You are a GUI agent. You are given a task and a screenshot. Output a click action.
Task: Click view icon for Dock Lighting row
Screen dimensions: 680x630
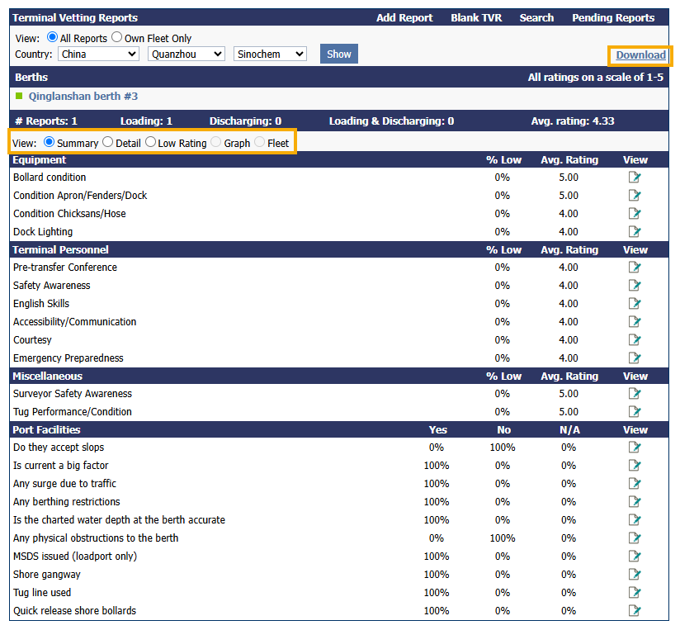coord(635,232)
